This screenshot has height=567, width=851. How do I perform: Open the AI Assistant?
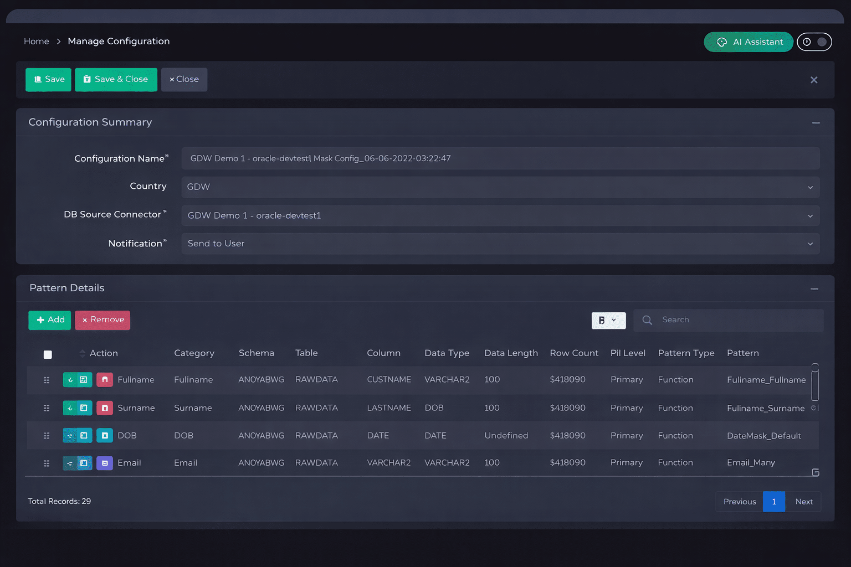749,42
